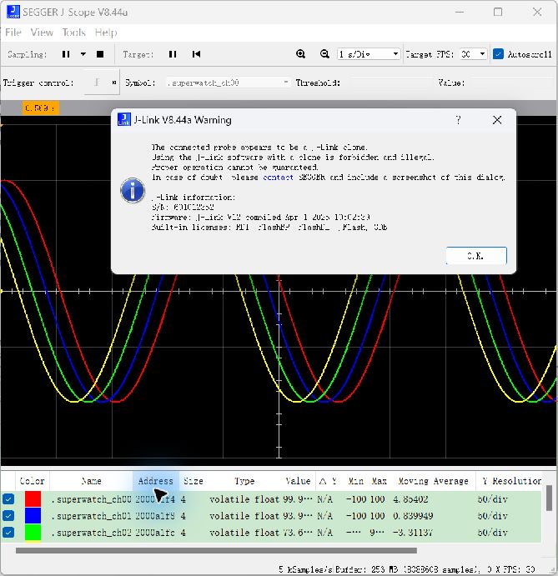Click the J-Link logo in dialog title
Screen dimensions: 558x576
point(124,119)
